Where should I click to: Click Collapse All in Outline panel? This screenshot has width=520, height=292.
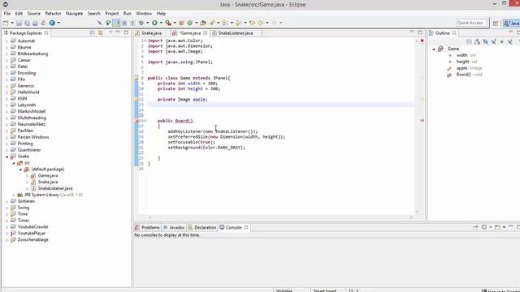click(469, 41)
